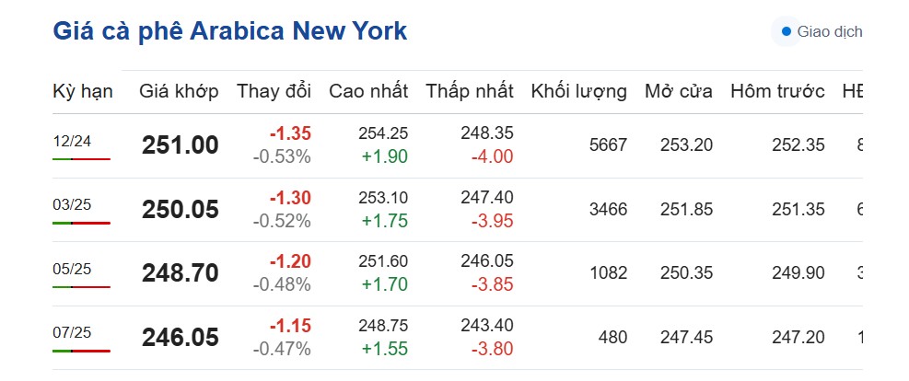Click the green-red bar under 12/24
Screen dimensions: 909x381
click(x=81, y=159)
